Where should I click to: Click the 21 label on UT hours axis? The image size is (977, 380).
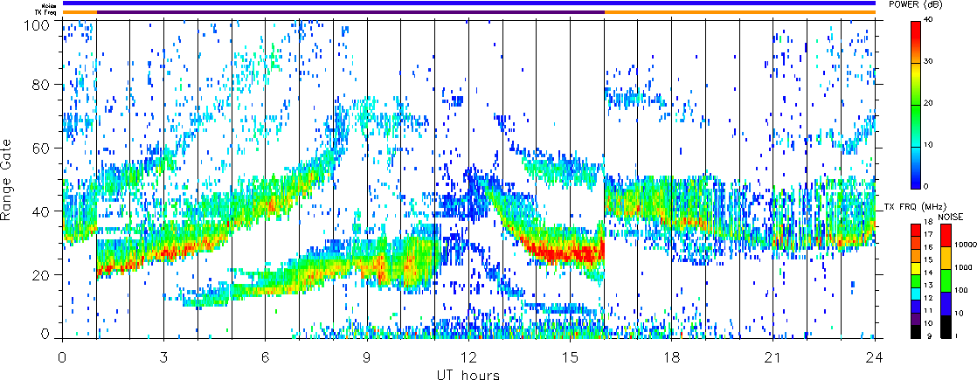773,357
